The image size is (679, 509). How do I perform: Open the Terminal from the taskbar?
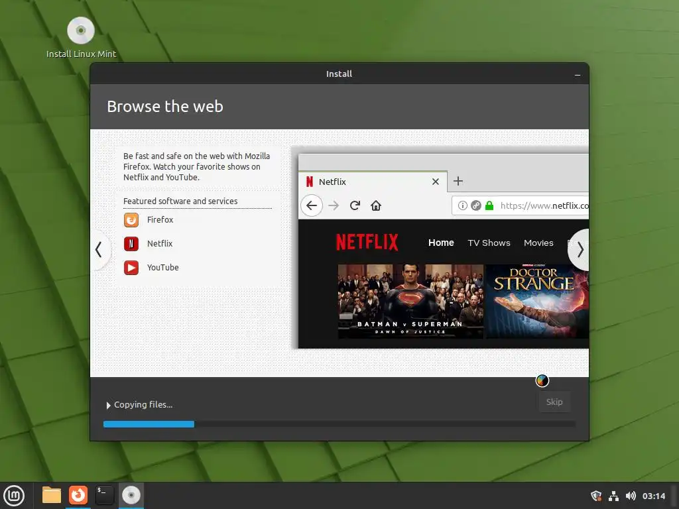click(x=104, y=495)
